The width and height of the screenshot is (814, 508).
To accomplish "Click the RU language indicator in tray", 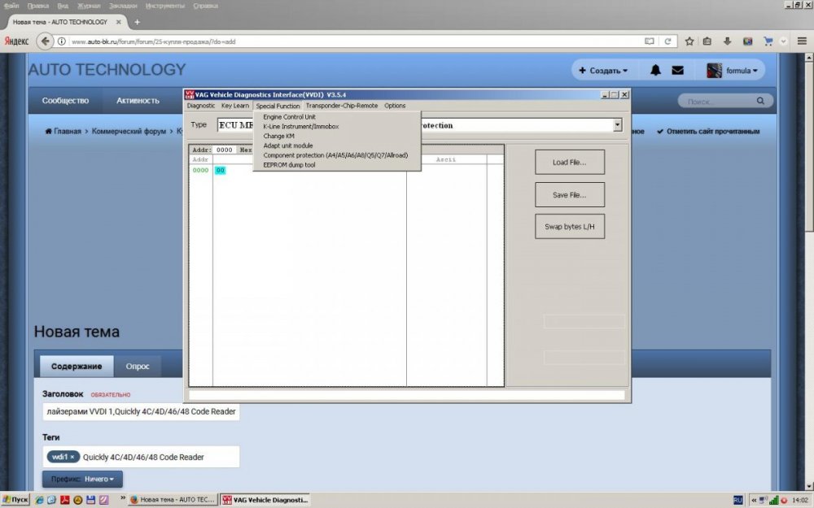I will (x=738, y=500).
